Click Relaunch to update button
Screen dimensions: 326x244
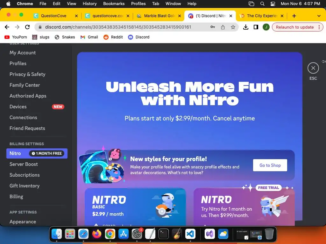[294, 27]
